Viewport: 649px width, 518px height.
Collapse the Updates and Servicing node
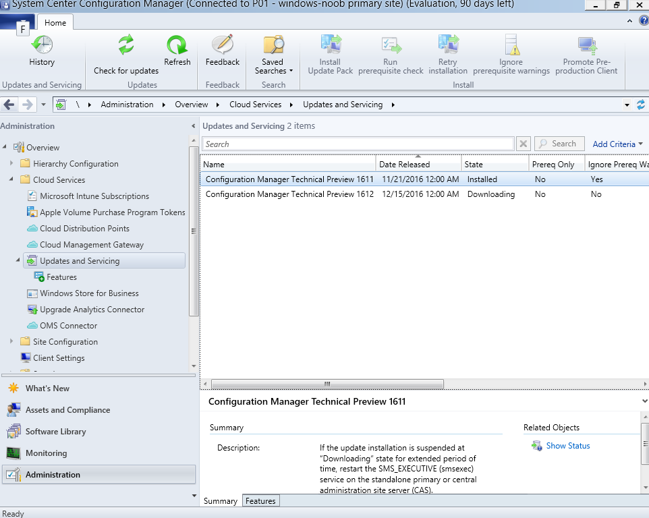coord(18,260)
